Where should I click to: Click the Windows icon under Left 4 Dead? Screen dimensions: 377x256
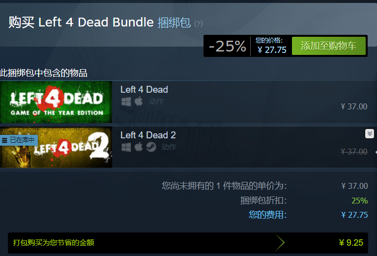(126, 102)
